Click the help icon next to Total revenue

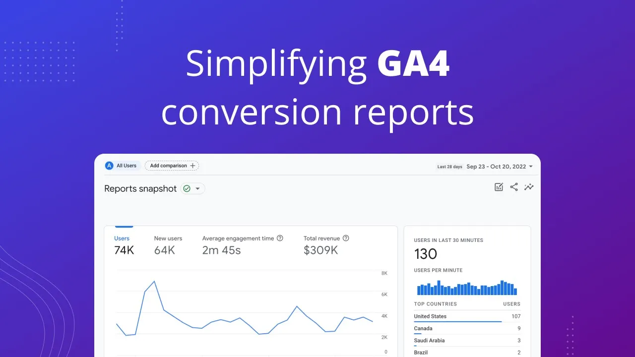(x=346, y=238)
